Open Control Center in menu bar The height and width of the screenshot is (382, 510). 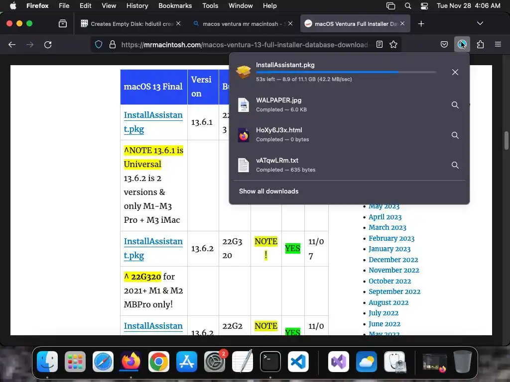(x=424, y=6)
